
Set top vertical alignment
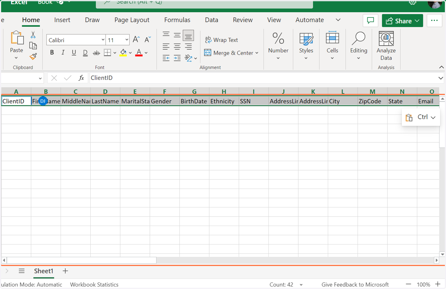[166, 35]
